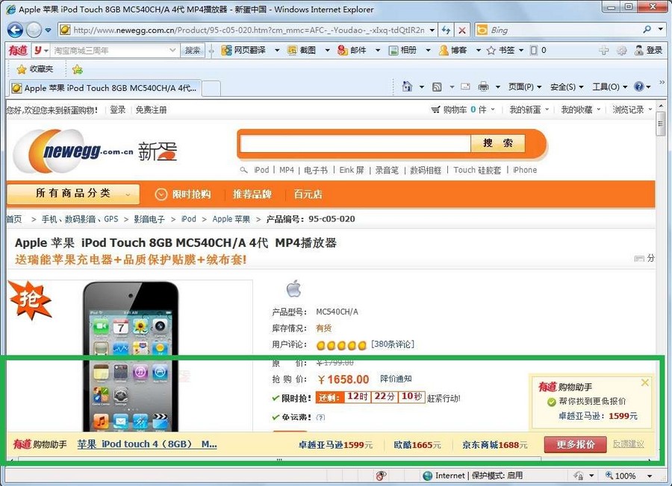Click the 更多报价 price comparison button
The width and height of the screenshot is (672, 486).
[575, 444]
